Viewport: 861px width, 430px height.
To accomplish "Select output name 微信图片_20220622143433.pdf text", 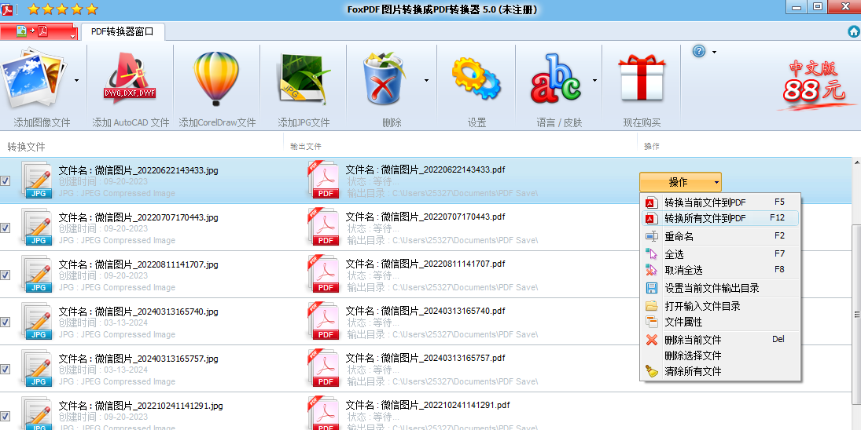I will click(443, 169).
